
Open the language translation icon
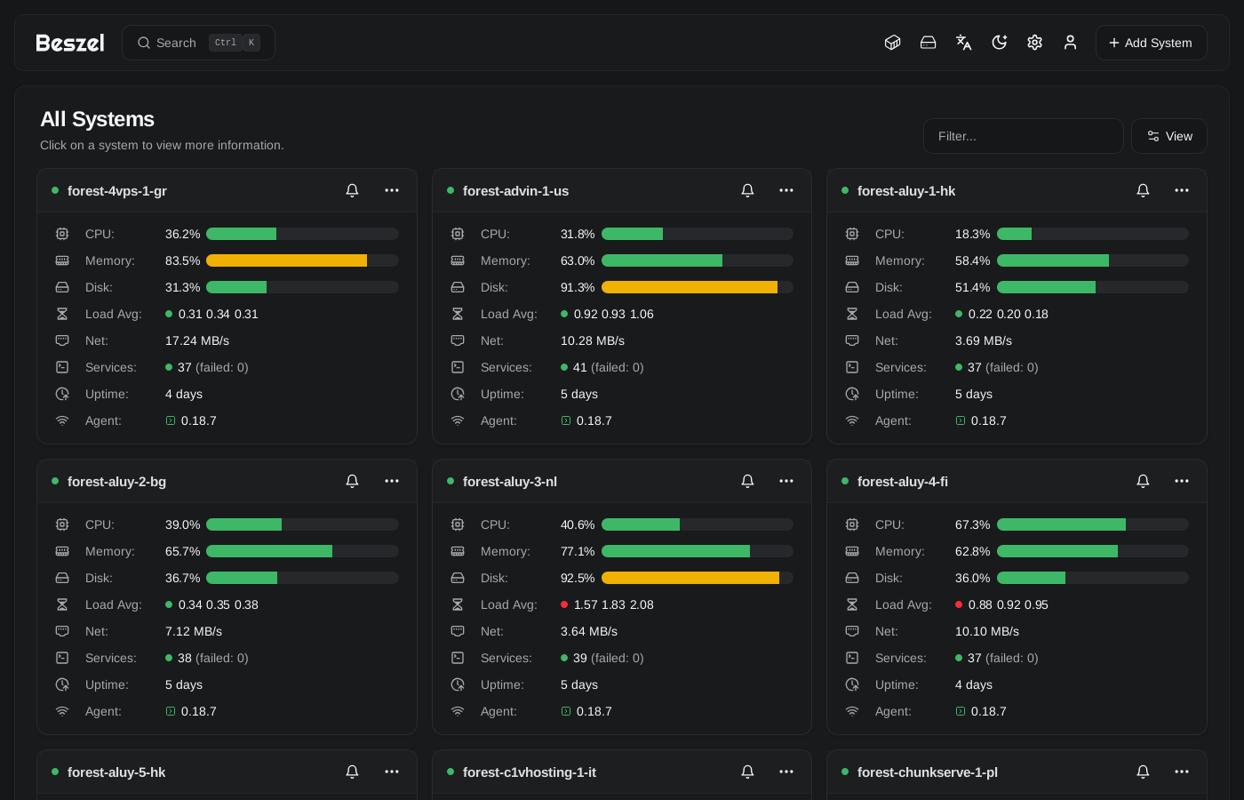pyautogui.click(x=964, y=43)
